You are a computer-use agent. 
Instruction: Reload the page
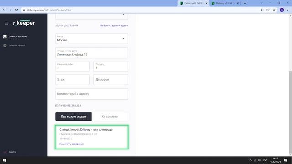coord(16,10)
